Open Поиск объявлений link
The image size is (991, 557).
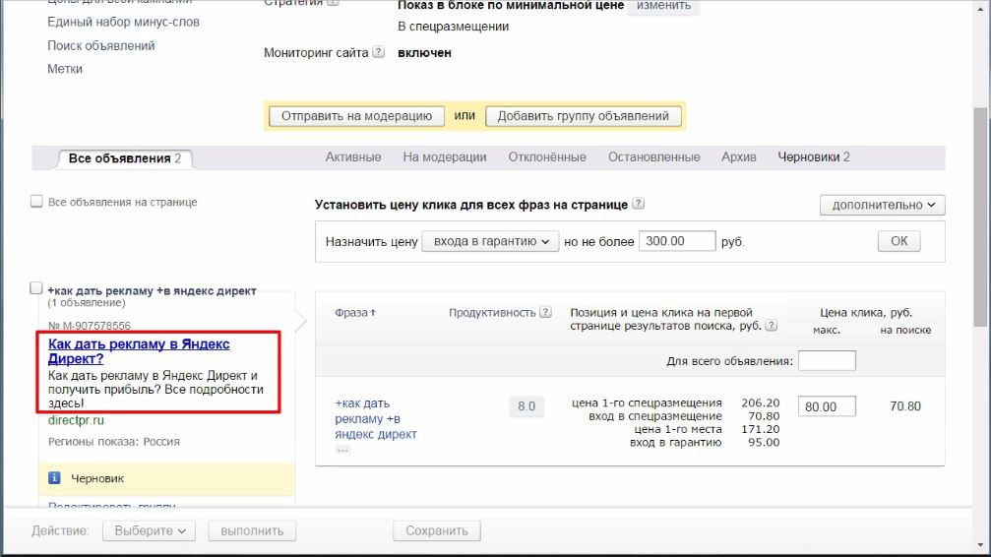[x=101, y=45]
